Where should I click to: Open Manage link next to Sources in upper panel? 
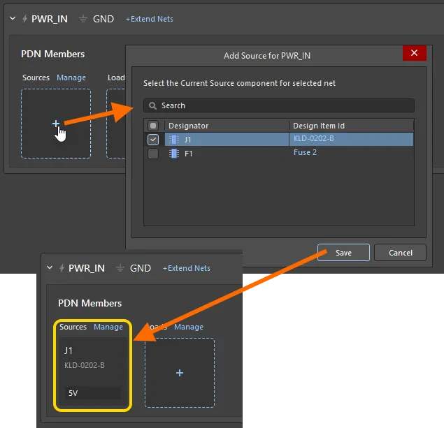(x=71, y=78)
